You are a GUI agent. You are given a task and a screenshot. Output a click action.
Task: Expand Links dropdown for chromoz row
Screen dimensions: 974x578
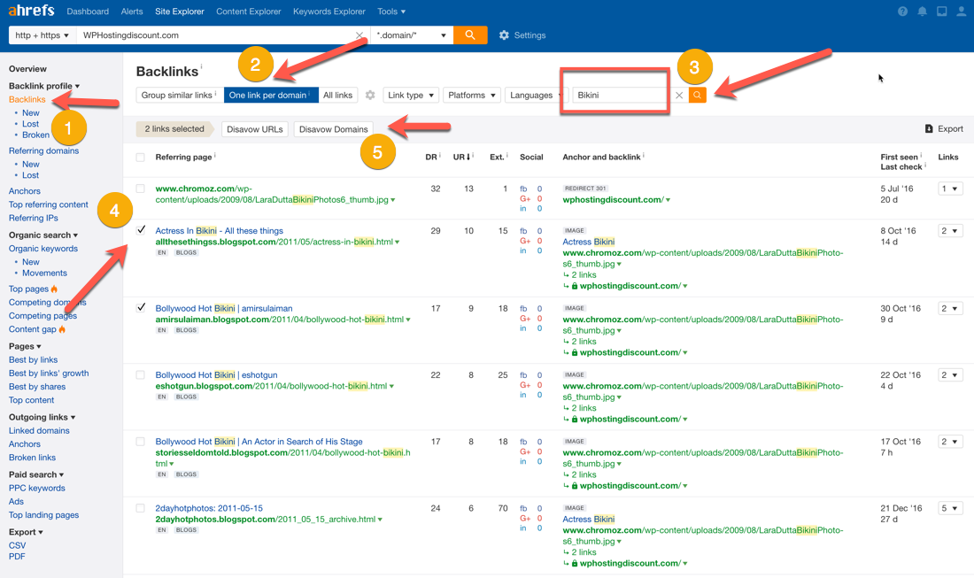tap(950, 189)
